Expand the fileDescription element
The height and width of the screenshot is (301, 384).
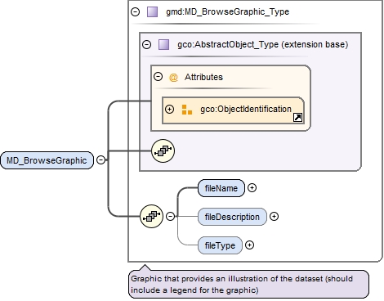(x=274, y=217)
